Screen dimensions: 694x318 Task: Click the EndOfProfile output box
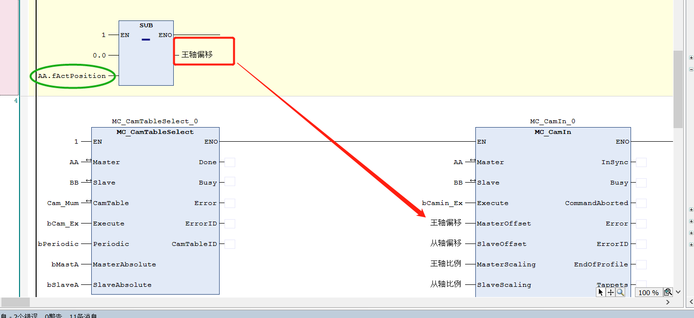pyautogui.click(x=641, y=264)
